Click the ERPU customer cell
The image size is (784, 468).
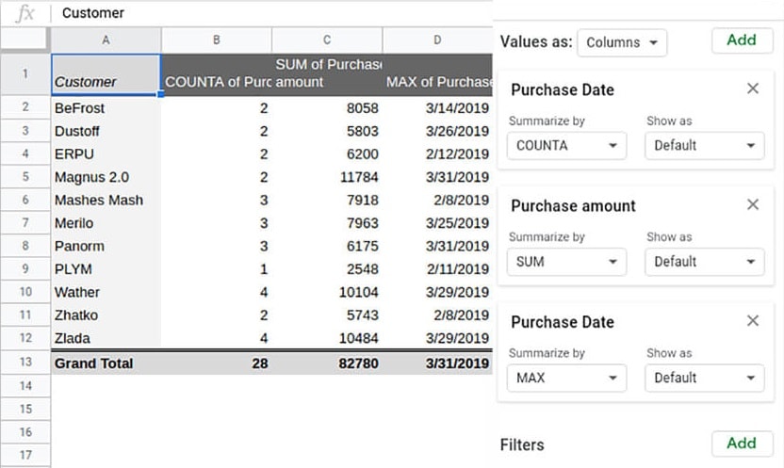pos(106,153)
